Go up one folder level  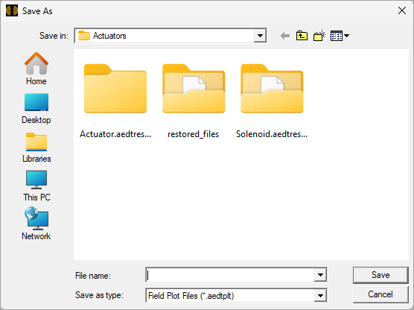click(302, 36)
